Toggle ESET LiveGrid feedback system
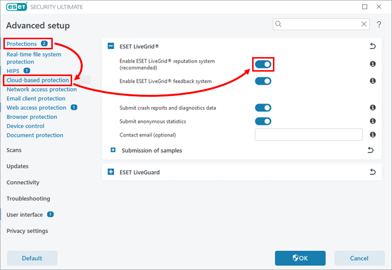Viewport: 392px width, 270px height. tap(263, 81)
